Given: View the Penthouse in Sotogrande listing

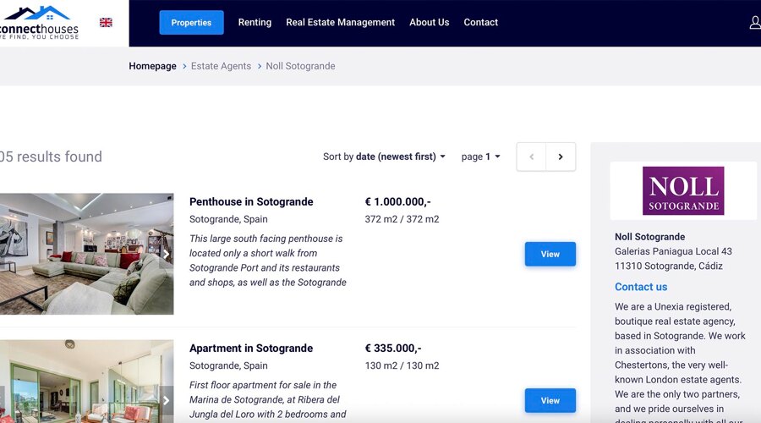Looking at the screenshot, I should (550, 254).
